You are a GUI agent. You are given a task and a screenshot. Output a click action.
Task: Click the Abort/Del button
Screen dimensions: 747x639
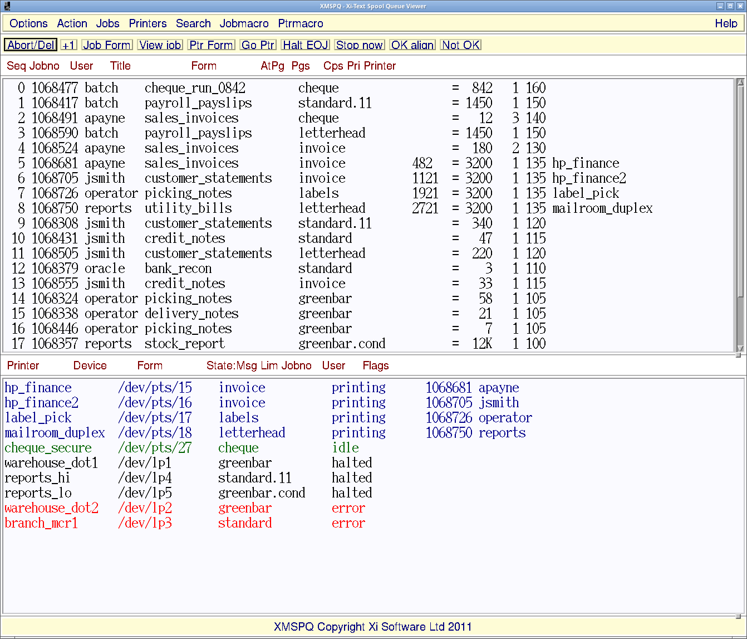pyautogui.click(x=31, y=45)
